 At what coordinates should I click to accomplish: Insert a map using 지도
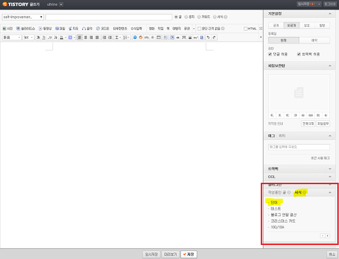(74, 29)
